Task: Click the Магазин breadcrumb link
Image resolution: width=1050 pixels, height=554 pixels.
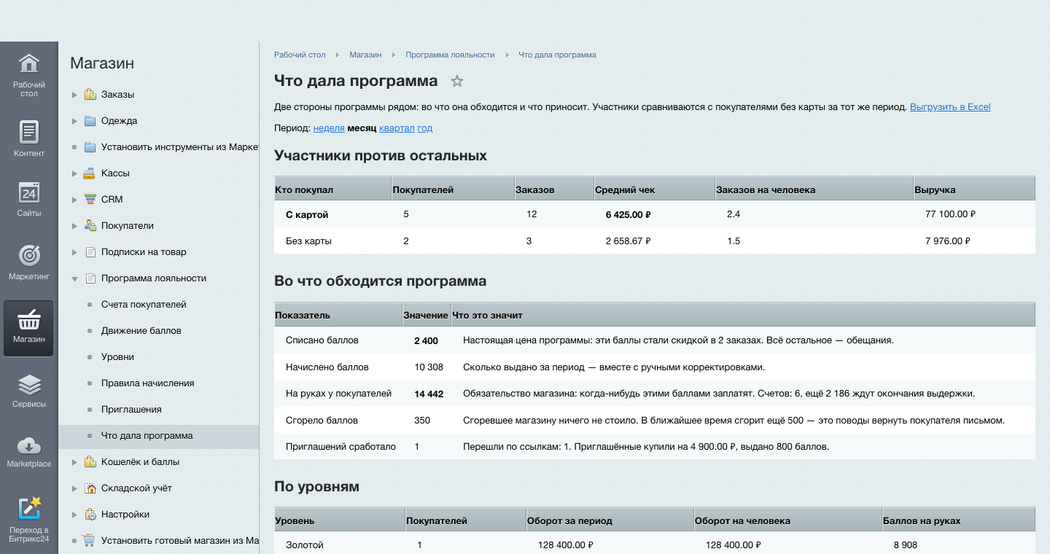Action: click(365, 55)
